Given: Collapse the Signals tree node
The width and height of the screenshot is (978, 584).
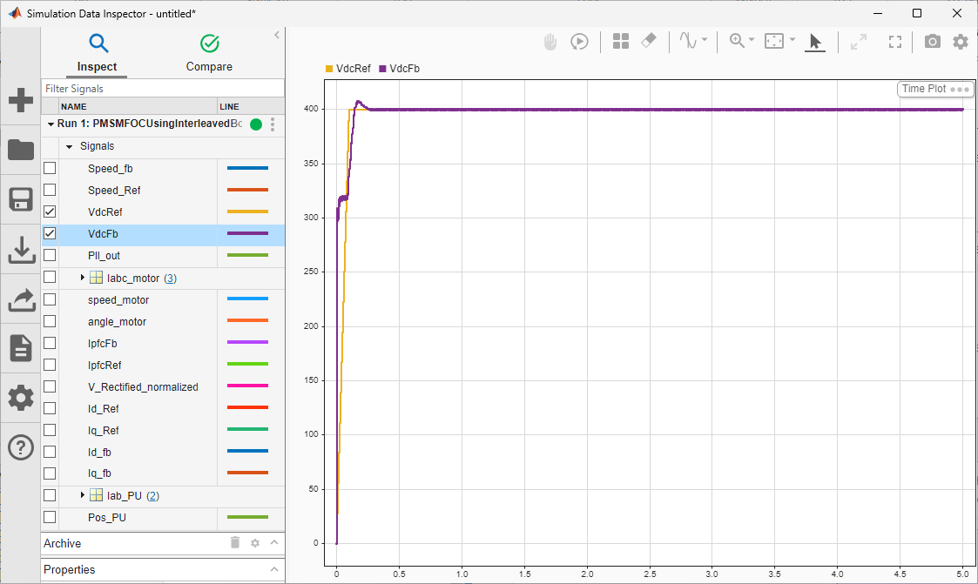Looking at the screenshot, I should tap(70, 146).
